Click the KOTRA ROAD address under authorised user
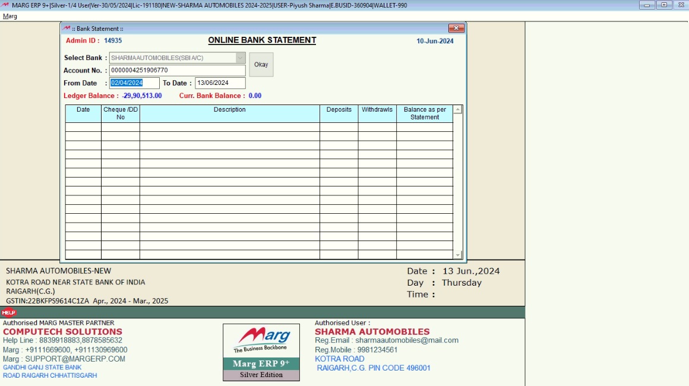 pyautogui.click(x=340, y=359)
